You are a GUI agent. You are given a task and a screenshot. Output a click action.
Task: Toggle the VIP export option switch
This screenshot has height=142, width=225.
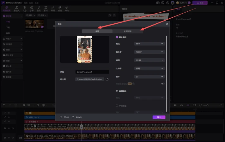(x=163, y=84)
